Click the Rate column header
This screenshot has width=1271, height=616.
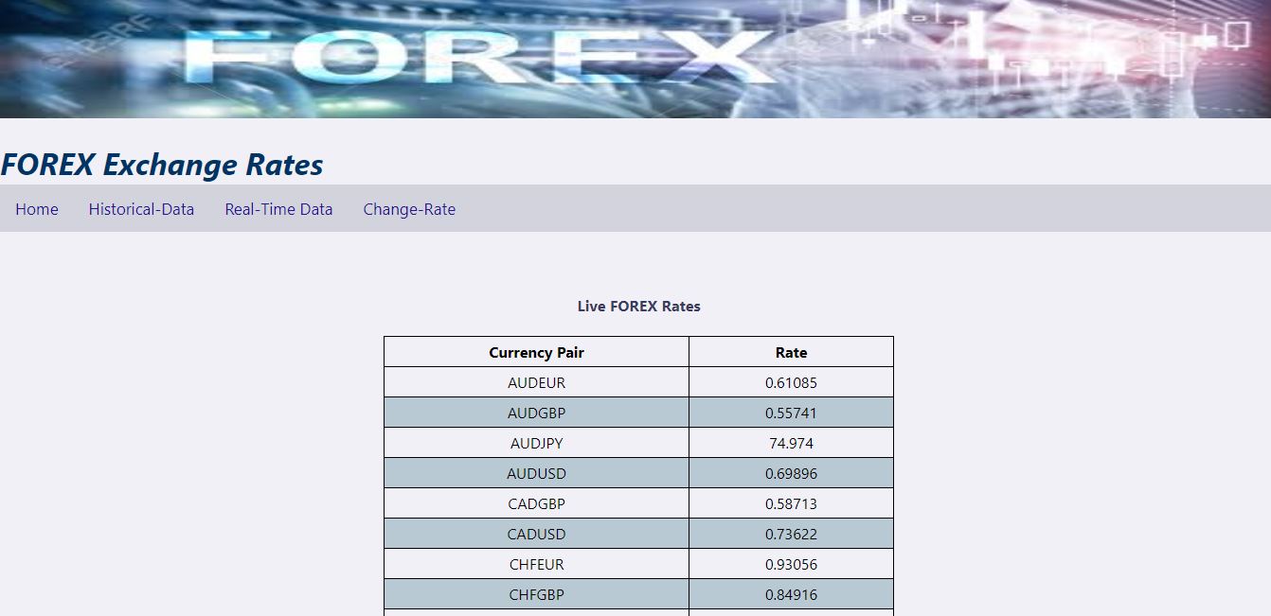click(x=791, y=351)
